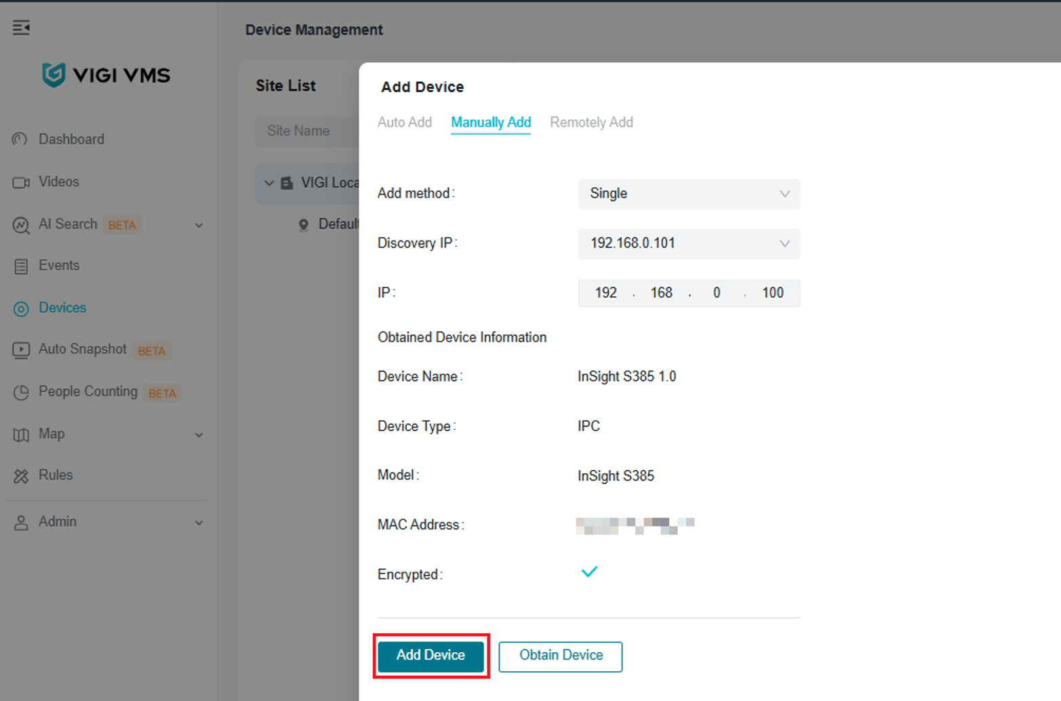Click the Default site location pin icon
The image size is (1061, 701).
coord(304,225)
